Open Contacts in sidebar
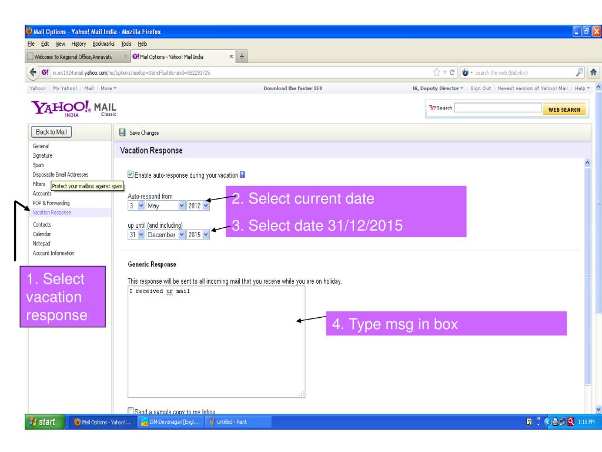The width and height of the screenshot is (602, 452). tap(42, 224)
